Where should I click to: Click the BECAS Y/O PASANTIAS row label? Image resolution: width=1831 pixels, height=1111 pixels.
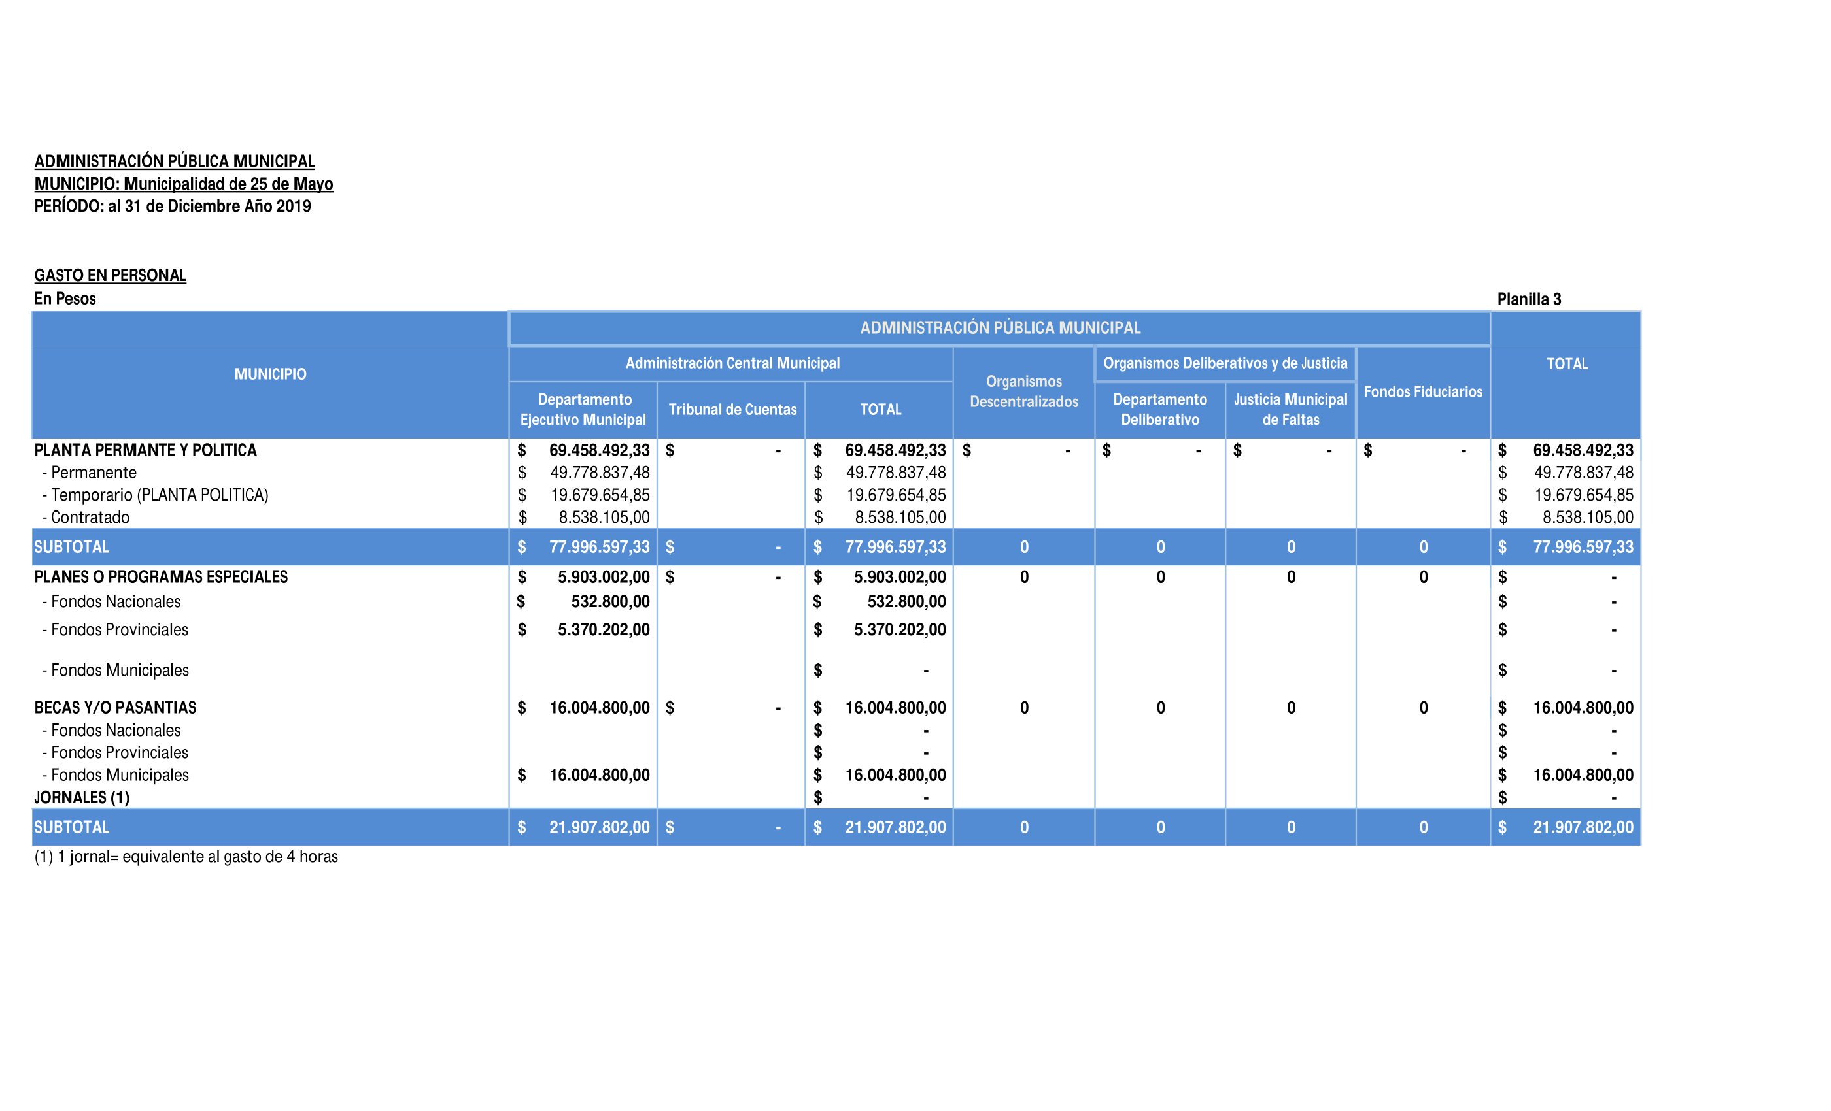click(x=115, y=708)
